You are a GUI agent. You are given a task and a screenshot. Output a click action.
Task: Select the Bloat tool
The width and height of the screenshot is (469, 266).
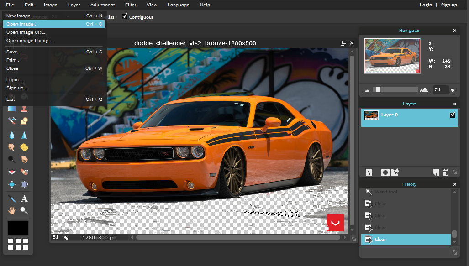click(12, 184)
